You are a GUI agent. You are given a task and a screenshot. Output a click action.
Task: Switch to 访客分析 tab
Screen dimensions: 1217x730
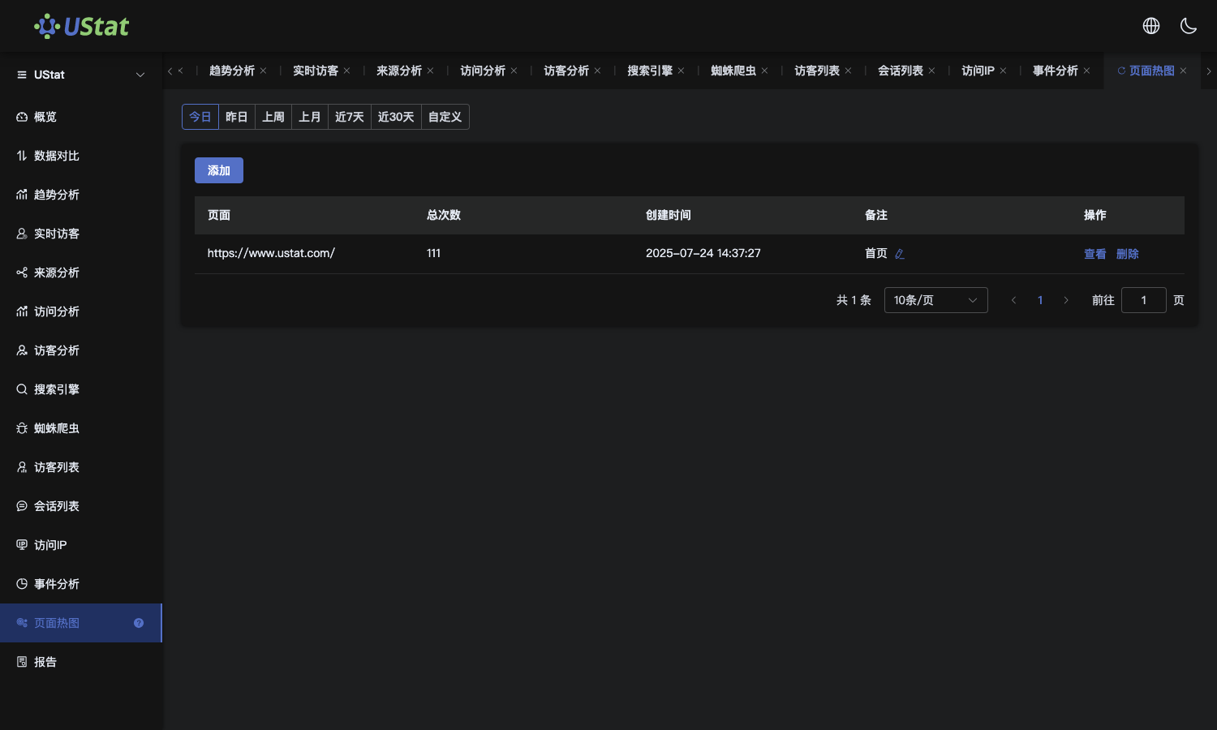[566, 71]
